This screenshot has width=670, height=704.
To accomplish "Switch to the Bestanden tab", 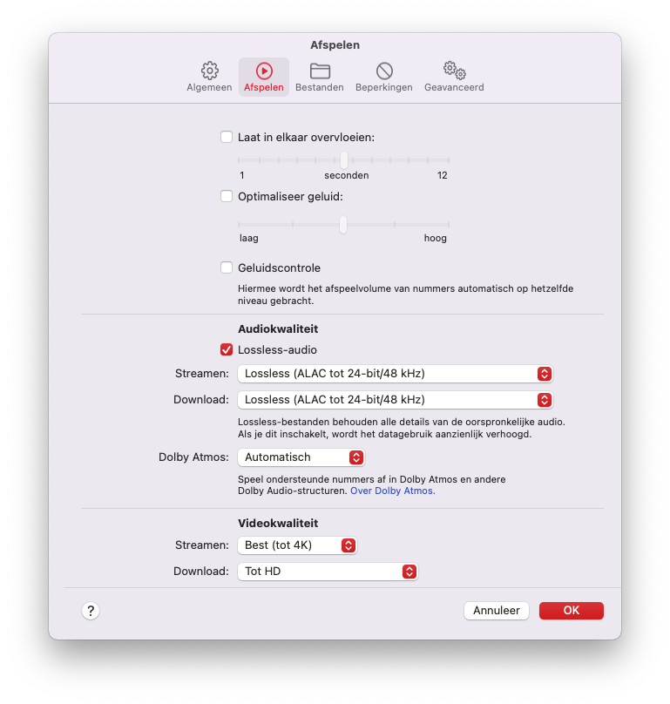I will pos(319,78).
